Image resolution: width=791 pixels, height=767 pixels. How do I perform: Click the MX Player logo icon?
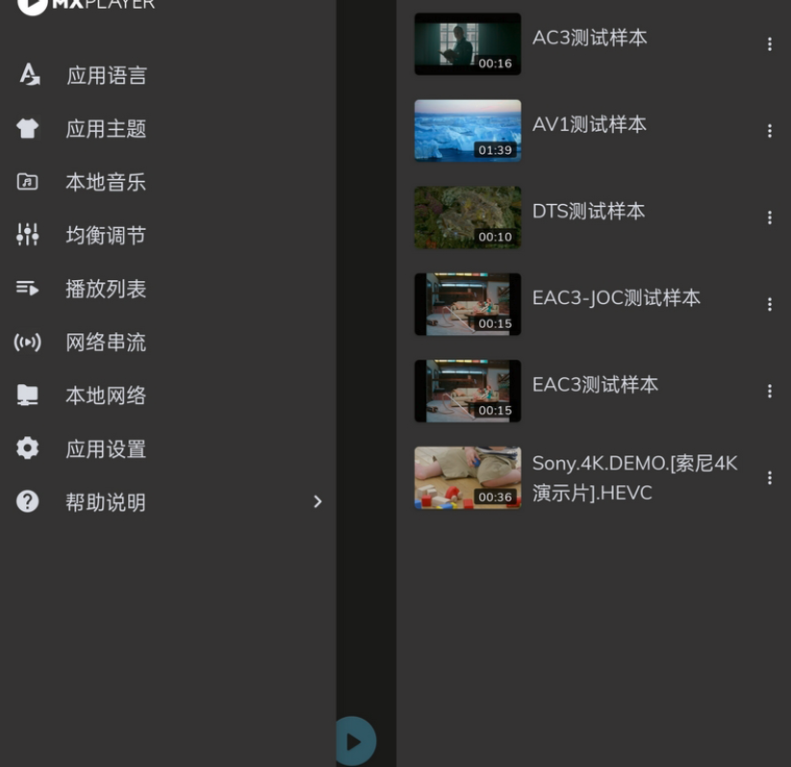click(x=33, y=6)
